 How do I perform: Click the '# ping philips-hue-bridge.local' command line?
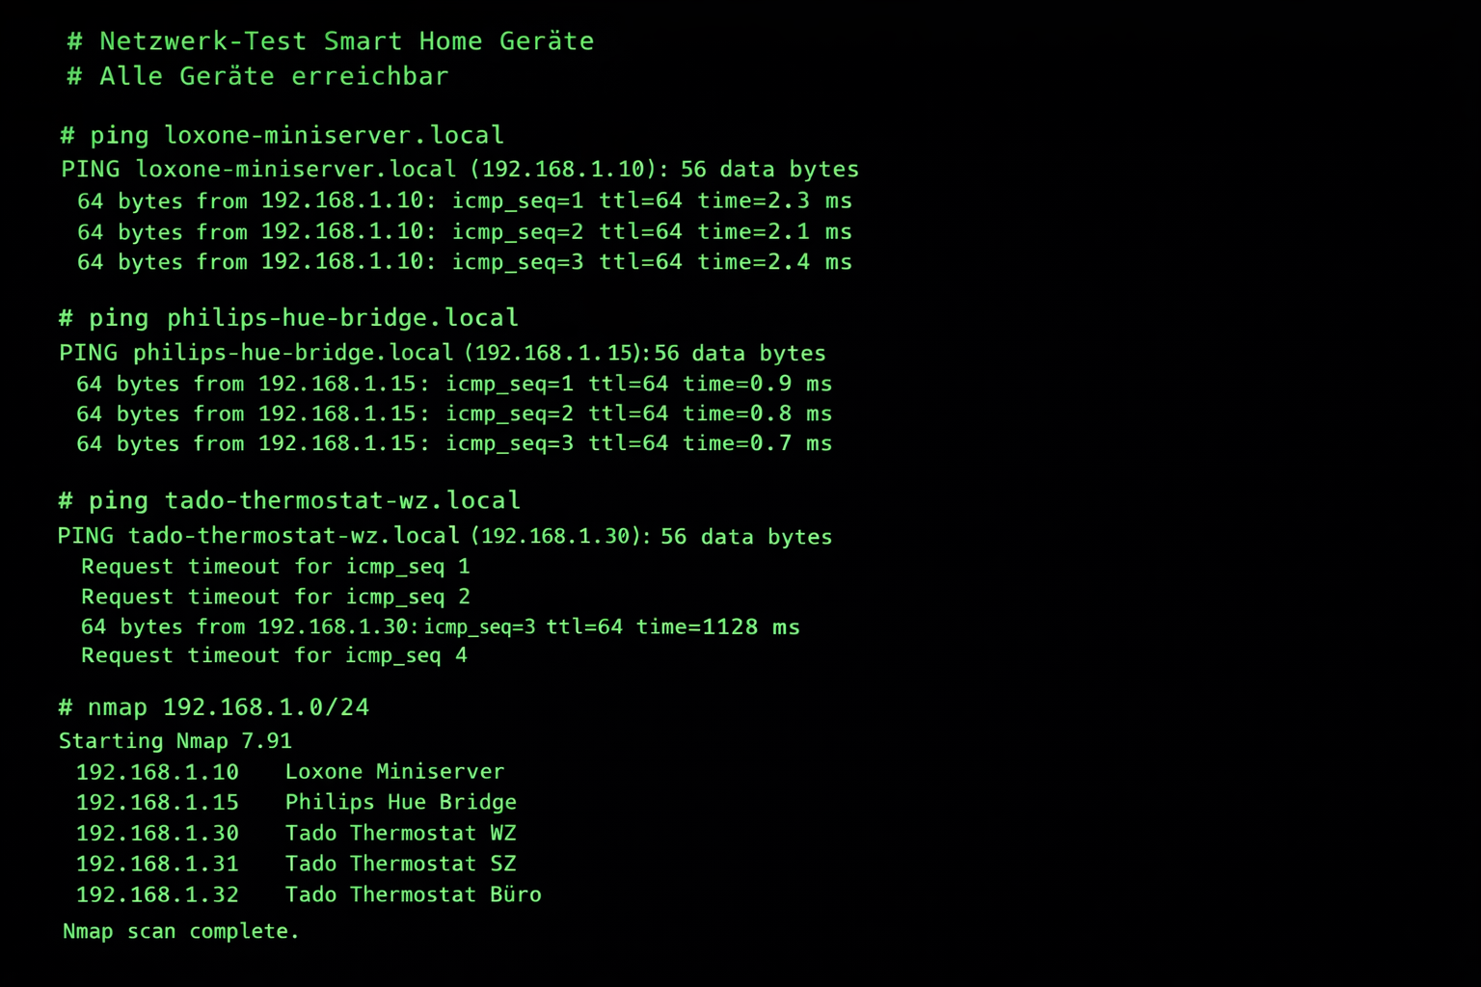coord(288,318)
